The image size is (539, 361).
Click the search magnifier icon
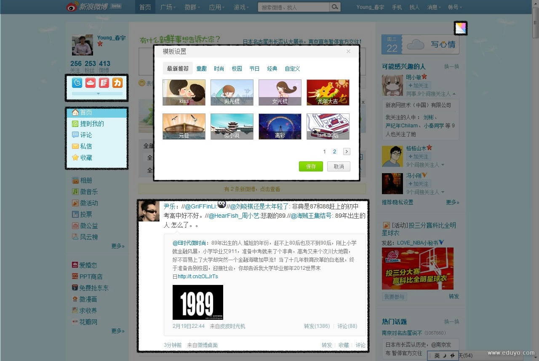(335, 7)
